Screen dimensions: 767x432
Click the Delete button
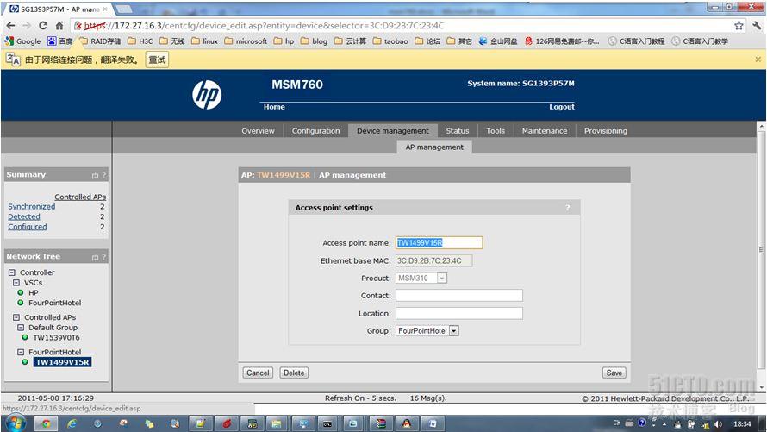tap(294, 373)
